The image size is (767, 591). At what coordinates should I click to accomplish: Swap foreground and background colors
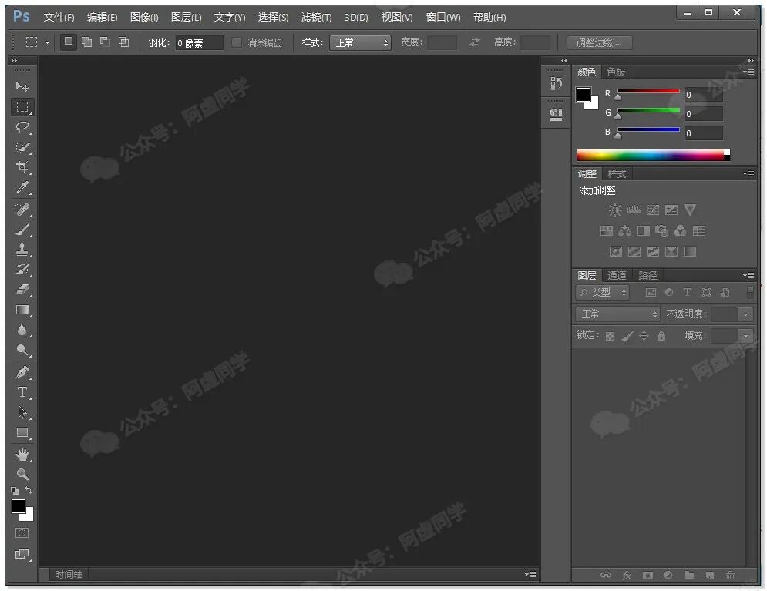coord(29,490)
